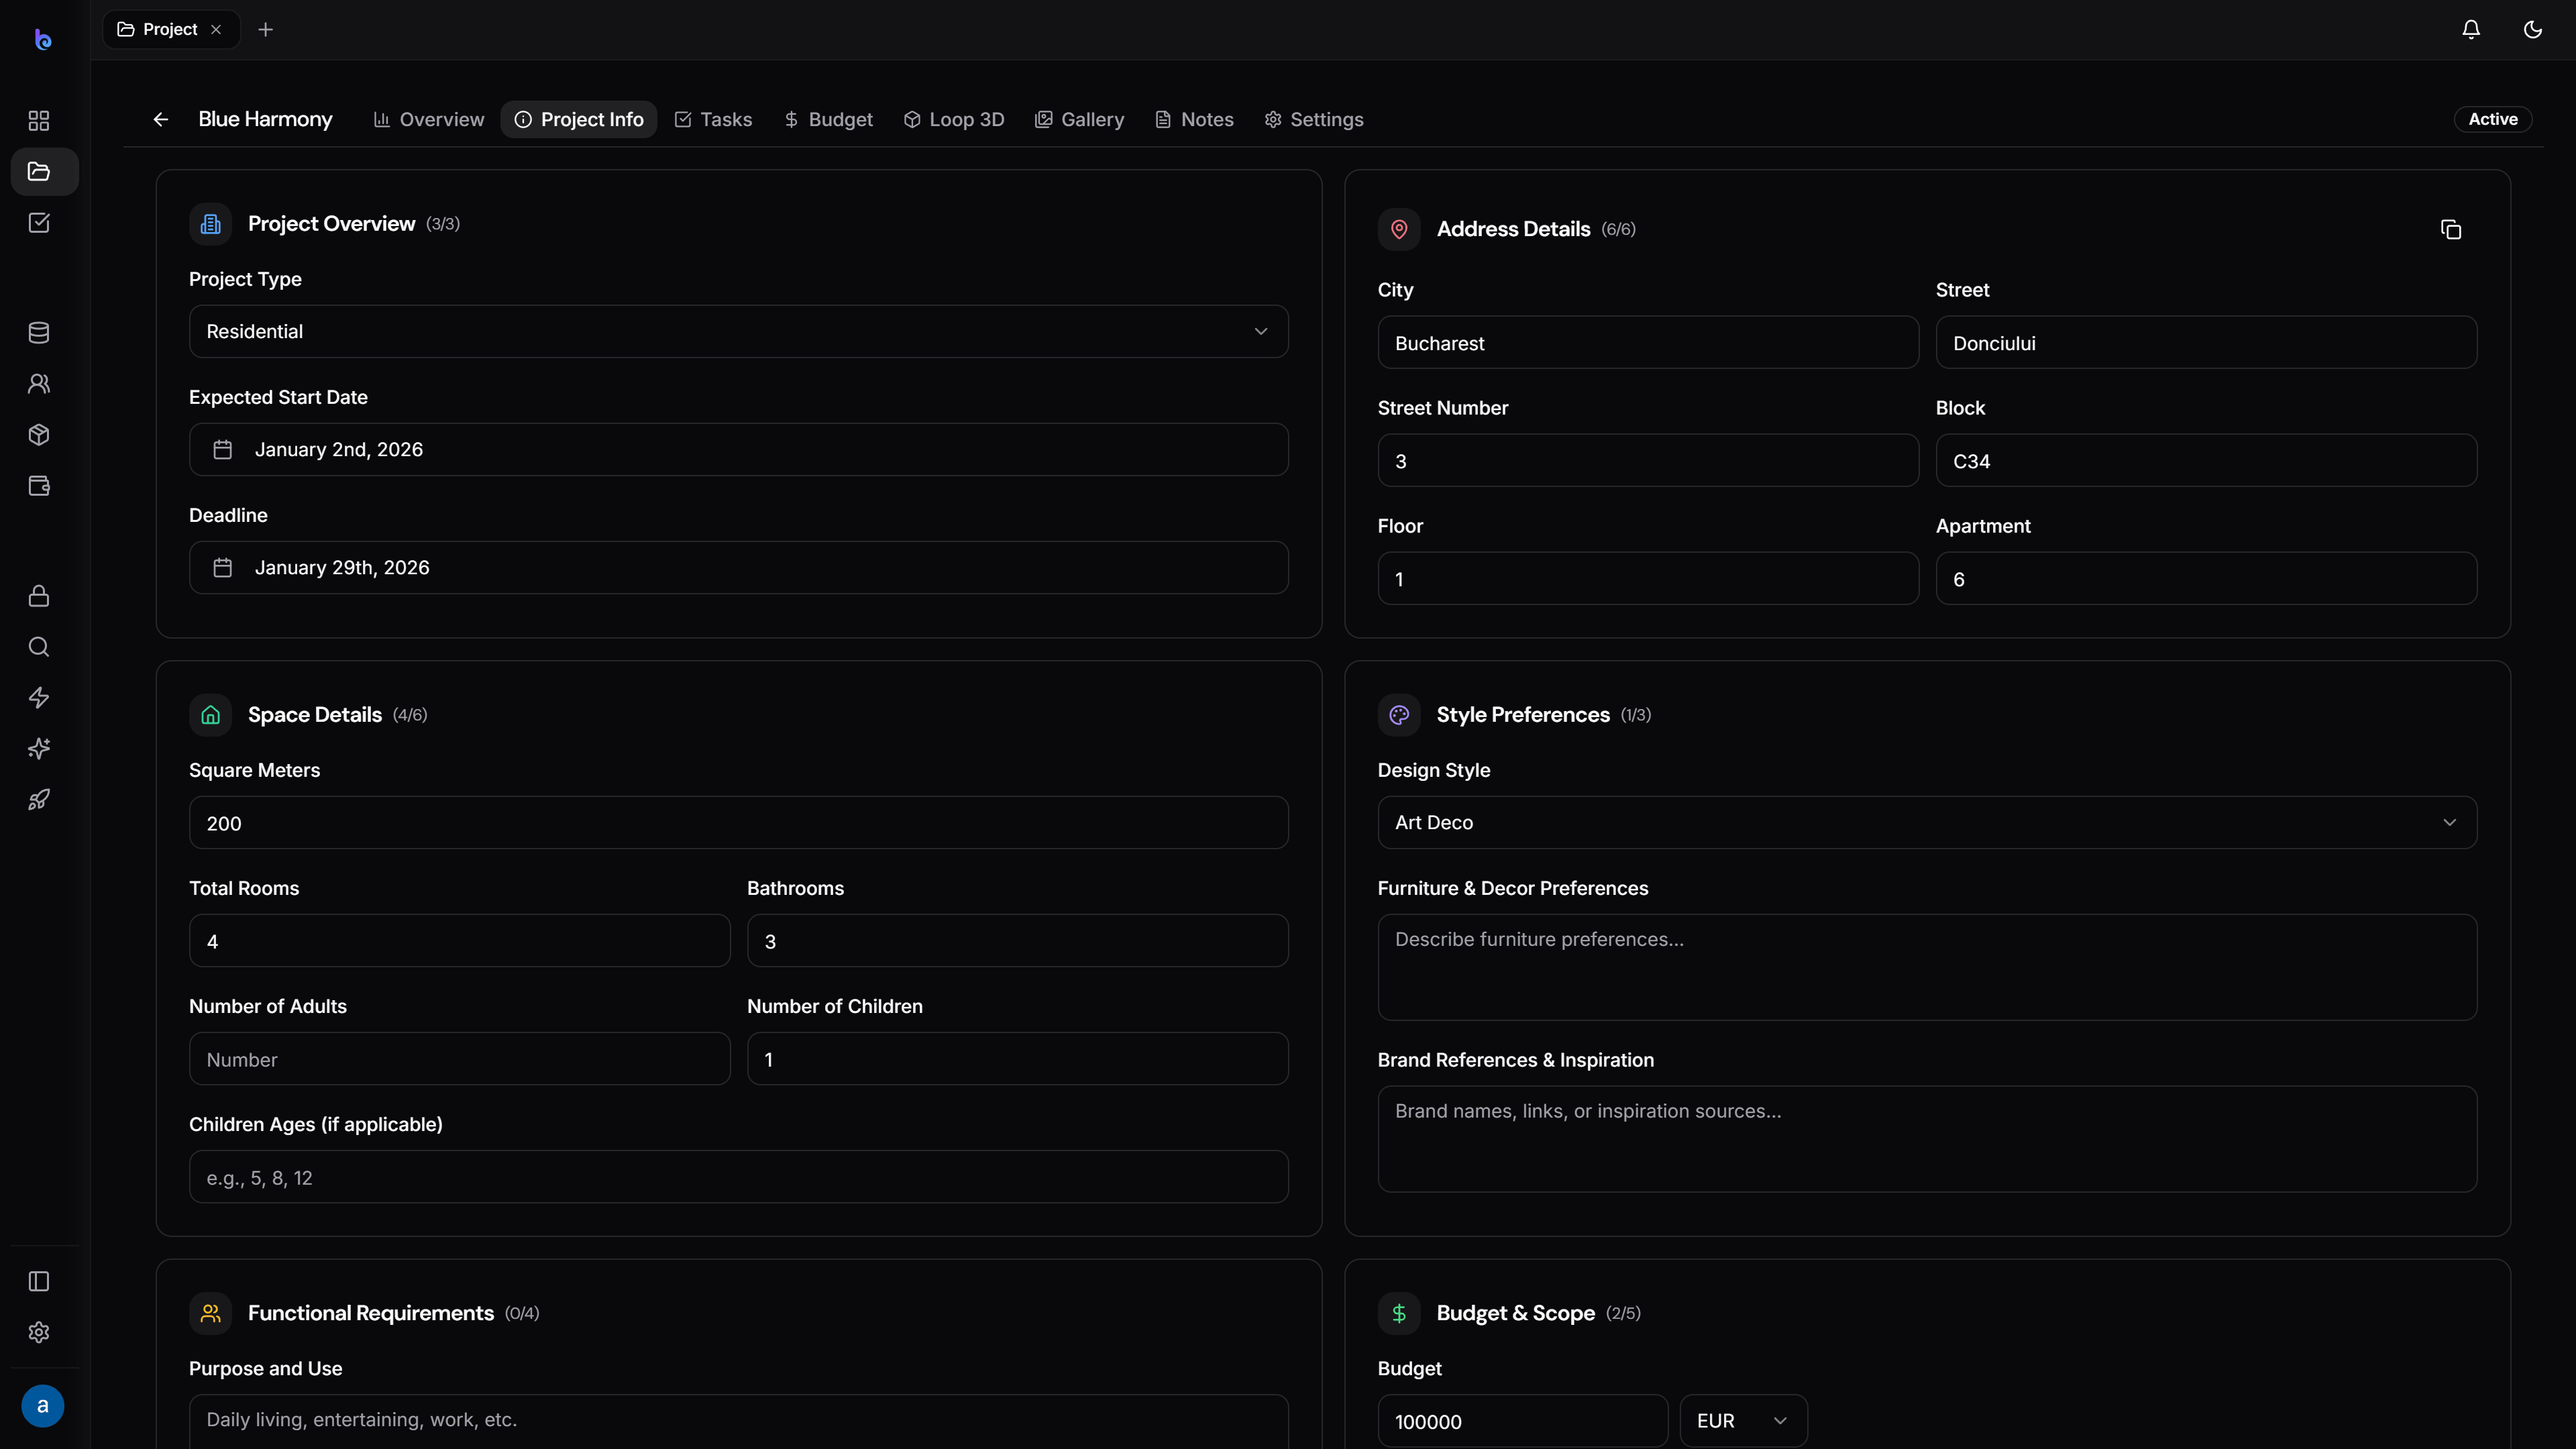The width and height of the screenshot is (2576, 1449).
Task: Open the clients people icon in sidebar
Action: point(39,384)
